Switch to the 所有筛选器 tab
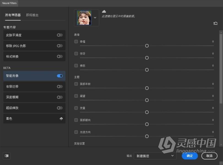Viewport: 223px width, 165px height. coord(13,15)
